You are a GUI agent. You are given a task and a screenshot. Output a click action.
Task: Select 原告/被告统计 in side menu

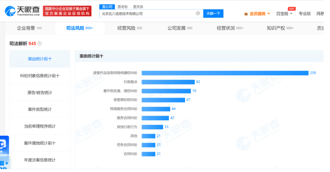pos(40,93)
